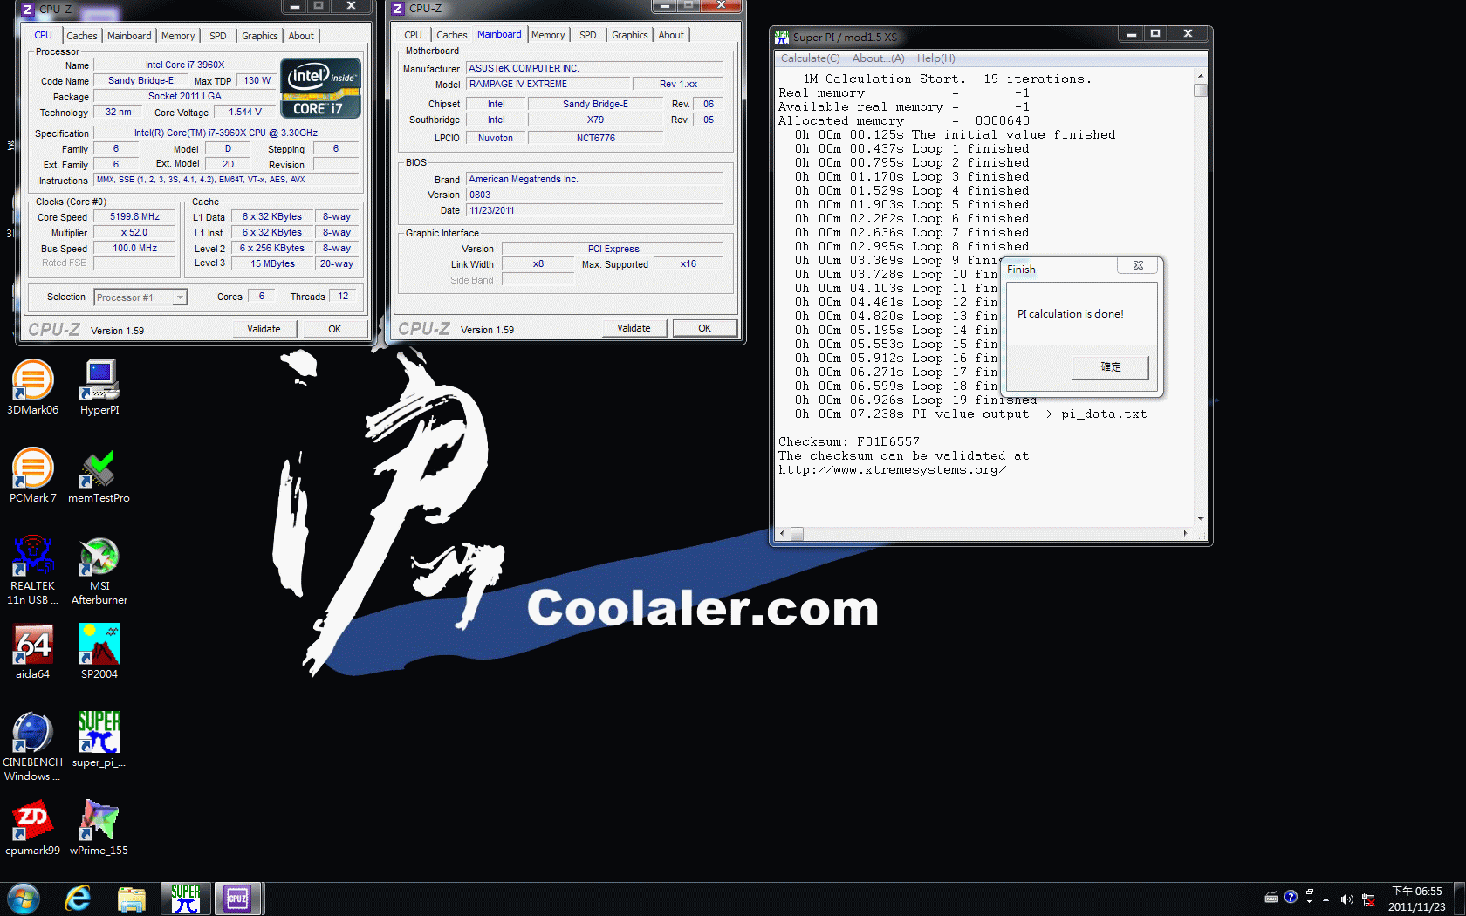Image resolution: width=1466 pixels, height=916 pixels.
Task: Open the 3DMark06 desktop shortcut
Action: (x=32, y=386)
